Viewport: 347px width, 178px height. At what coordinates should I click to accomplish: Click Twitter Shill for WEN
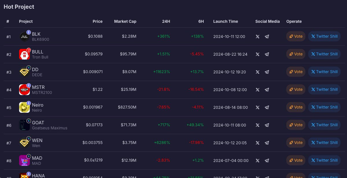click(324, 142)
